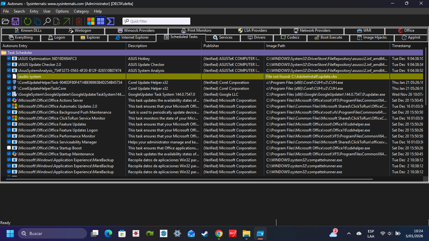Screen dimensions: 429x241
Task: Click the Image Path column header
Action: tap(327, 46)
